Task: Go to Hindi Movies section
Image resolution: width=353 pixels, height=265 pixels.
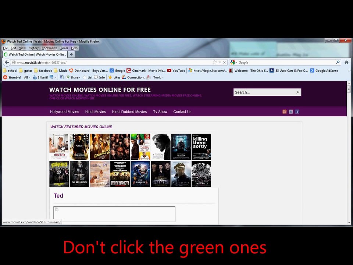Action: (x=96, y=112)
